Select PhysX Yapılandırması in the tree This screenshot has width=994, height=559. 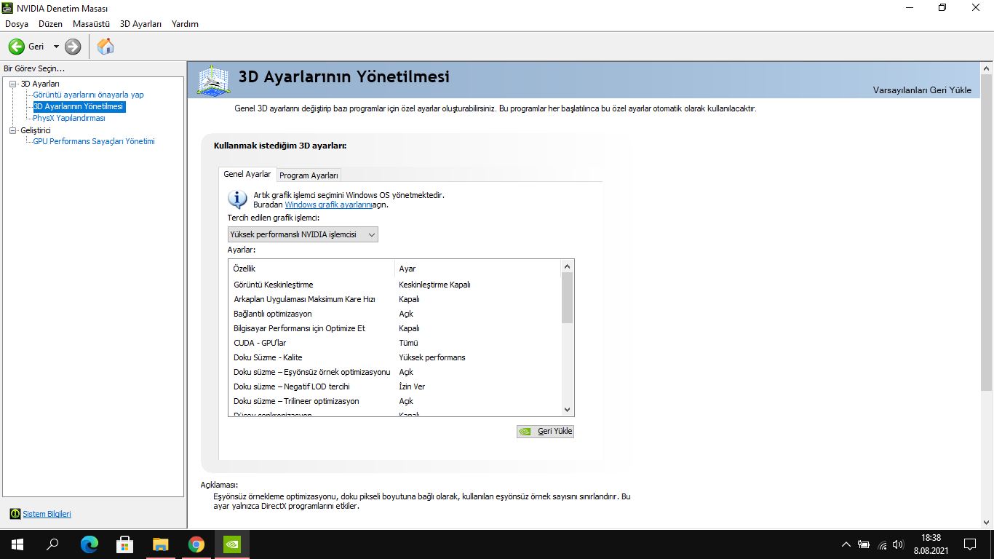69,118
